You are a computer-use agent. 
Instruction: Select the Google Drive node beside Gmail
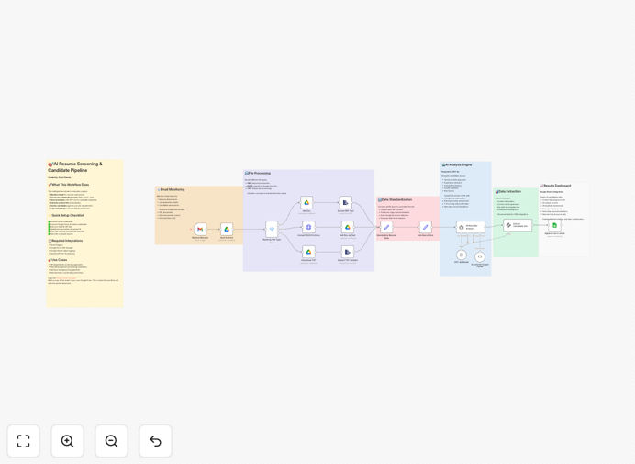coord(227,229)
